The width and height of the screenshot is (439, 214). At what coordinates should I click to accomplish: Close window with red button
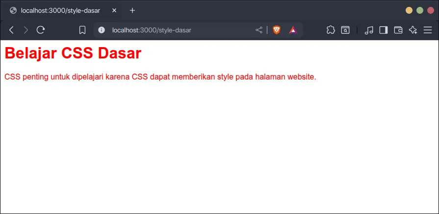click(430, 10)
